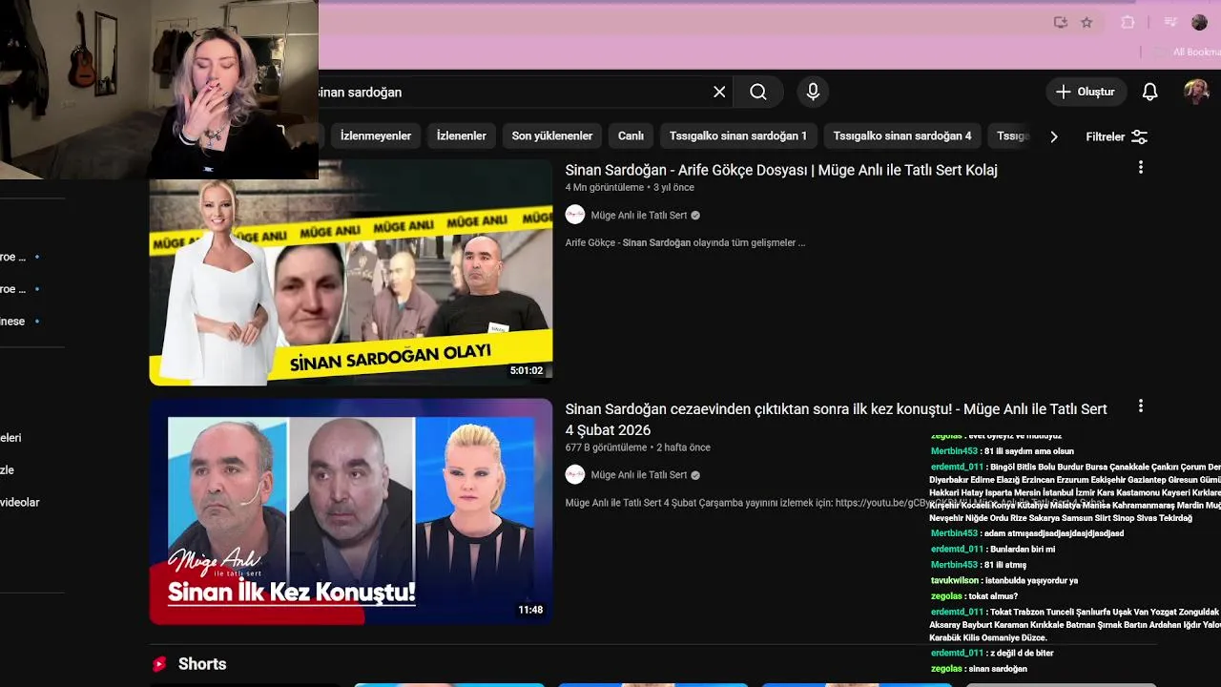This screenshot has height=687, width=1221.
Task: Select the İzlenenler filter chip
Action: coord(462,135)
